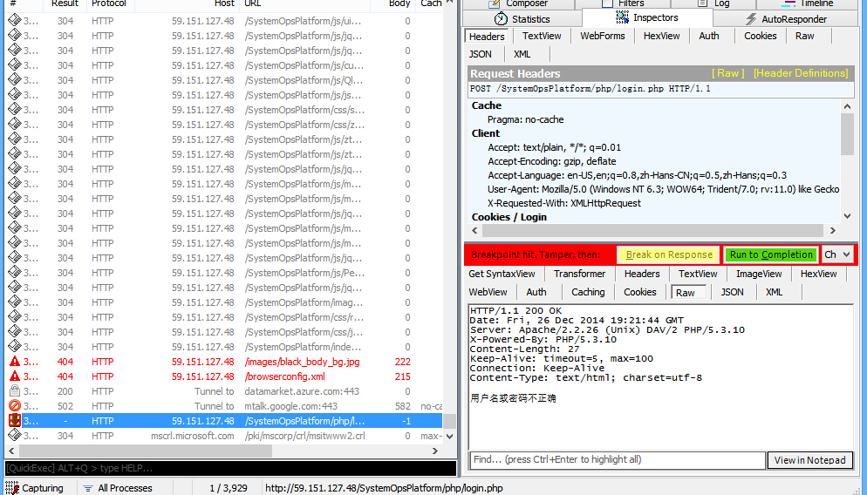Select the /SystemOpsPlatform/js/Pe... session
867x495 pixels.
pos(224,273)
